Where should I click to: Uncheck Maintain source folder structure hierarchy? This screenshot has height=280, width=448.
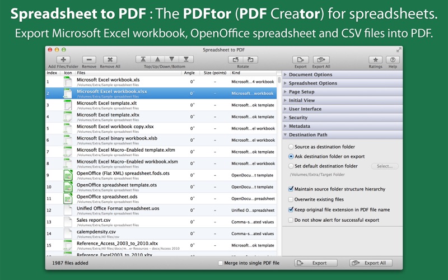291,189
